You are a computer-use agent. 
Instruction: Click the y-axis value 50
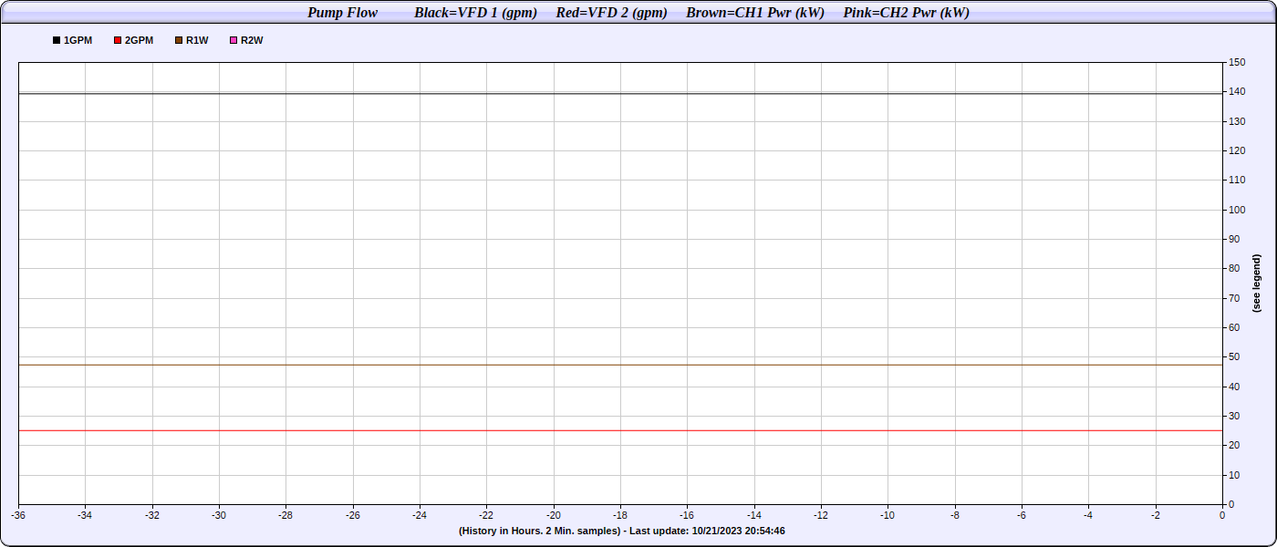(1234, 356)
